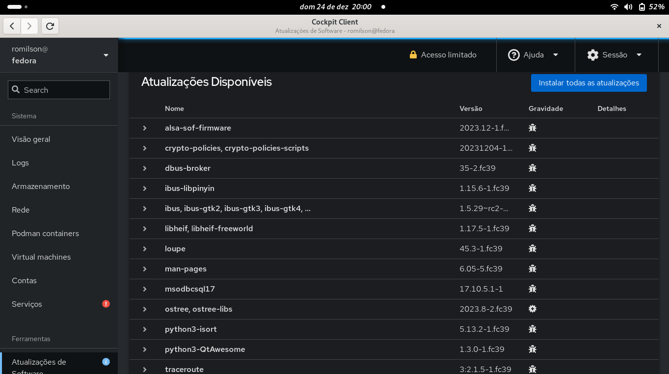
Task: Click the enhancement gear icon for ostree
Action: coord(533,309)
